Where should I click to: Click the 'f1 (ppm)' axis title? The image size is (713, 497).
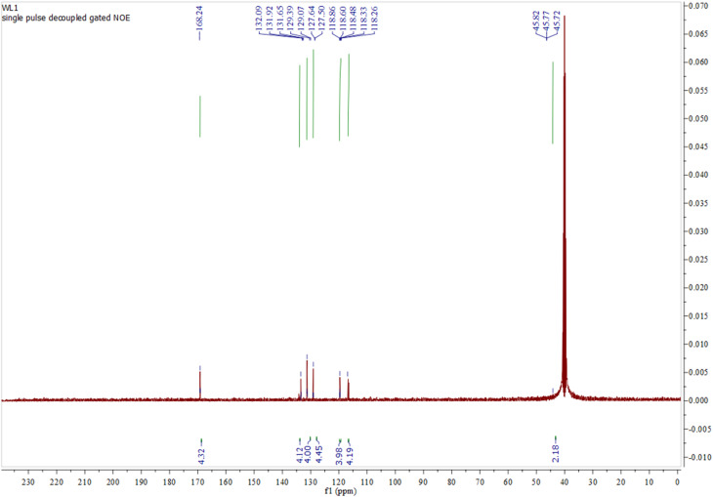click(341, 491)
